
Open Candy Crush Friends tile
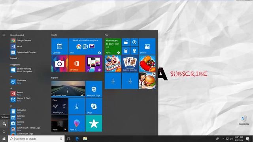[x=113, y=64]
